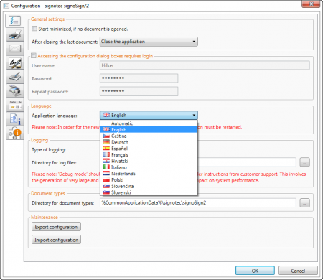This screenshot has height=280, width=323.
Task: Browse for document types directory
Action: (x=304, y=203)
